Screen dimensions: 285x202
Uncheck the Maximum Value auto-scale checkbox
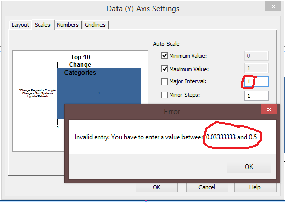pyautogui.click(x=164, y=69)
